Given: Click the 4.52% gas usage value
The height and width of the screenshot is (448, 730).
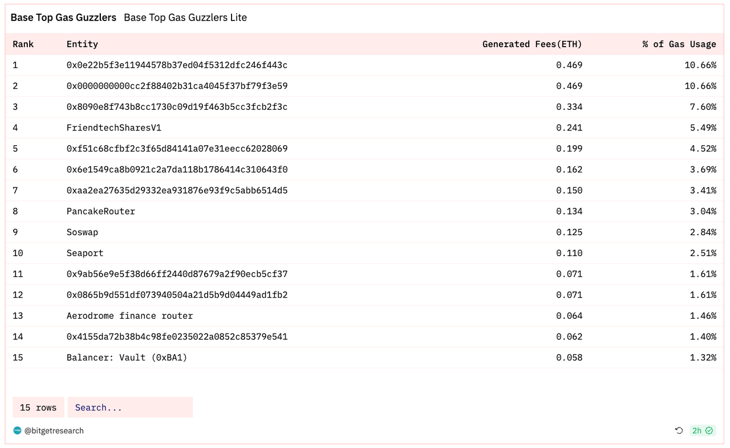Looking at the screenshot, I should pos(703,149).
